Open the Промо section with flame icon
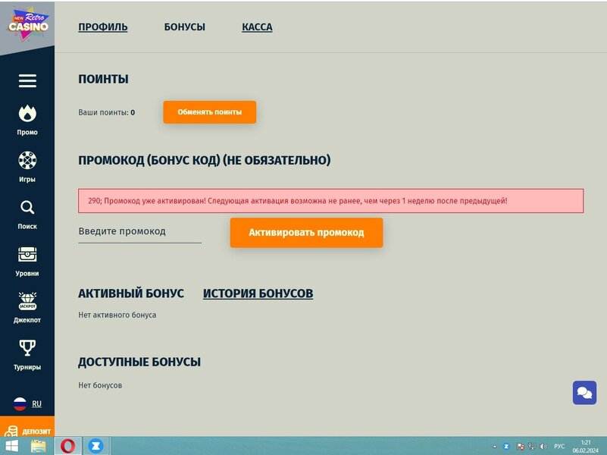Screen dimensions: 607x455 tap(27, 114)
